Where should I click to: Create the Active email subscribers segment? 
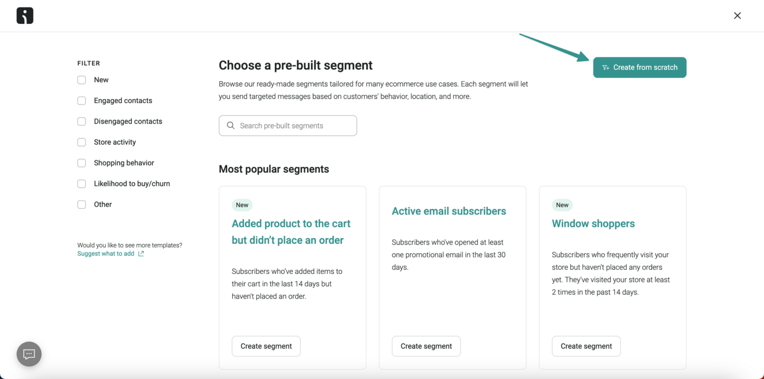[426, 346]
